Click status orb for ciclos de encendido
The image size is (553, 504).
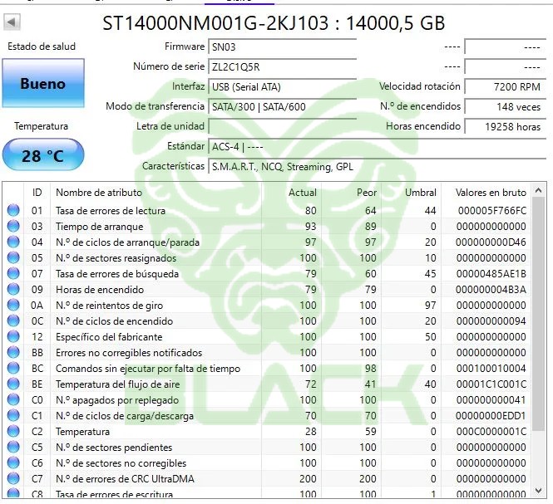[13, 321]
